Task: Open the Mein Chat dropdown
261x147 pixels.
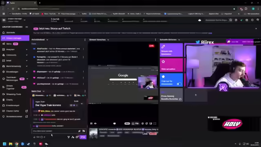Action: click(44, 91)
